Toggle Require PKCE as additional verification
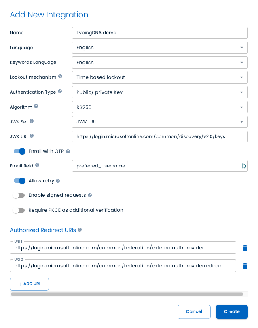Image resolution: width=258 pixels, height=328 pixels. [19, 210]
